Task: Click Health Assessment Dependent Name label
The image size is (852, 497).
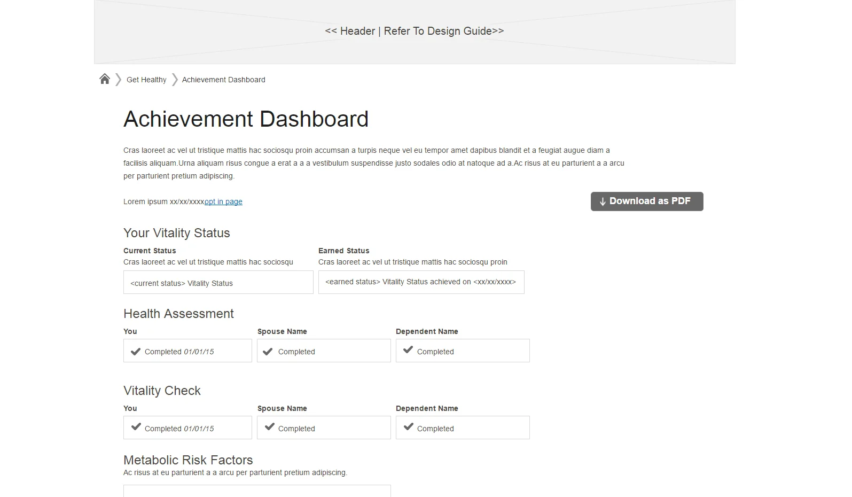Action: [x=427, y=331]
